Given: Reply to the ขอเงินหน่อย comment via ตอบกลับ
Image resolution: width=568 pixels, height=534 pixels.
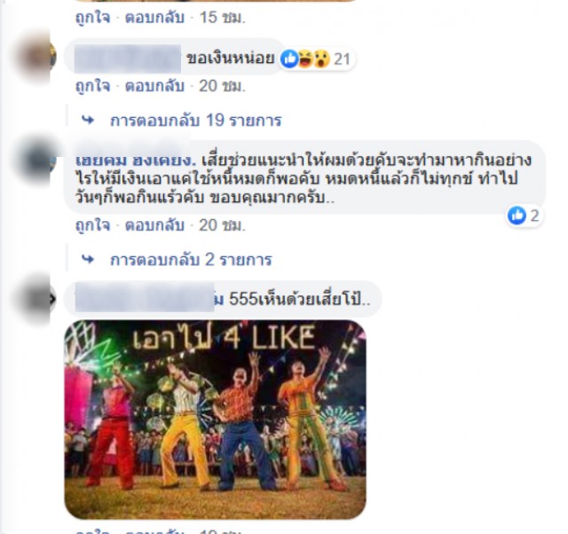Looking at the screenshot, I should (154, 86).
